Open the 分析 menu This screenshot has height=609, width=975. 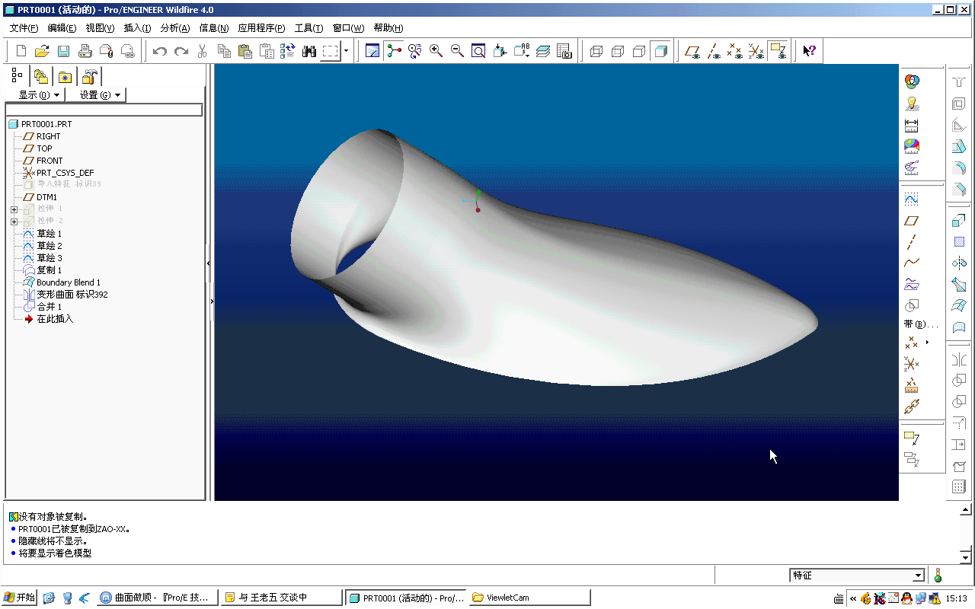point(175,28)
